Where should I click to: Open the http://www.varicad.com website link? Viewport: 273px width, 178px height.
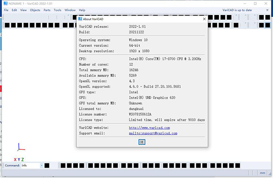click(149, 127)
